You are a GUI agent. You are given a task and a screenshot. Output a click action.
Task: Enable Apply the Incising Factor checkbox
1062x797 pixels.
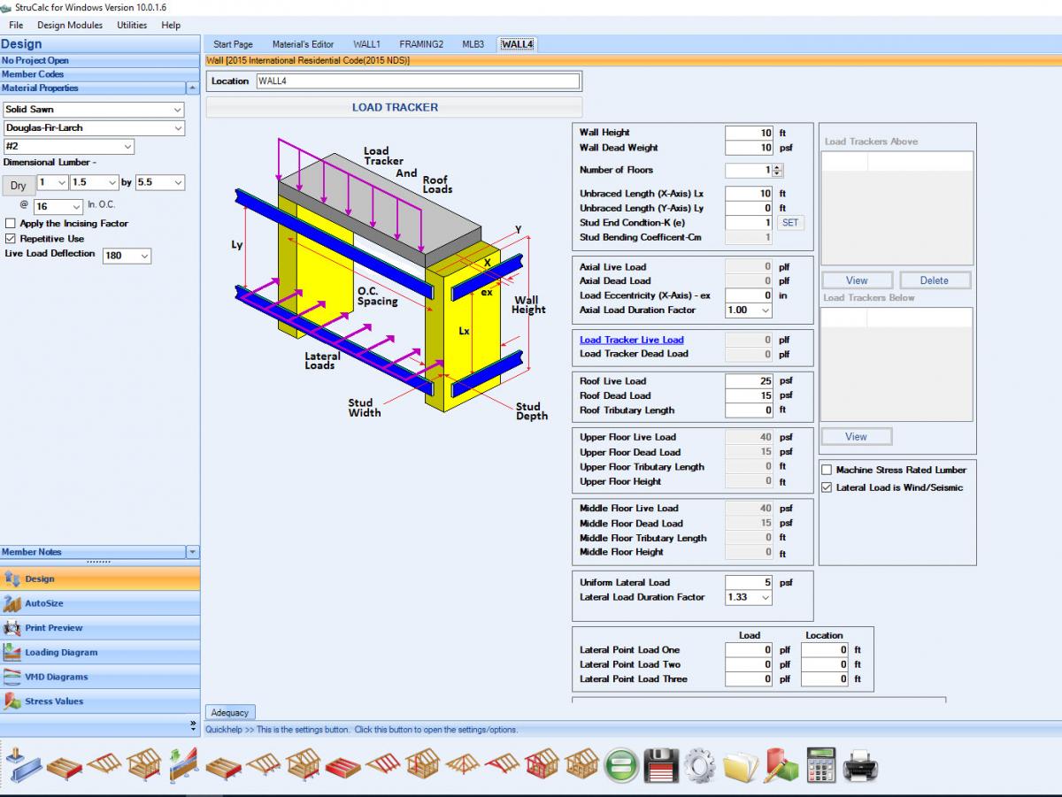click(11, 224)
